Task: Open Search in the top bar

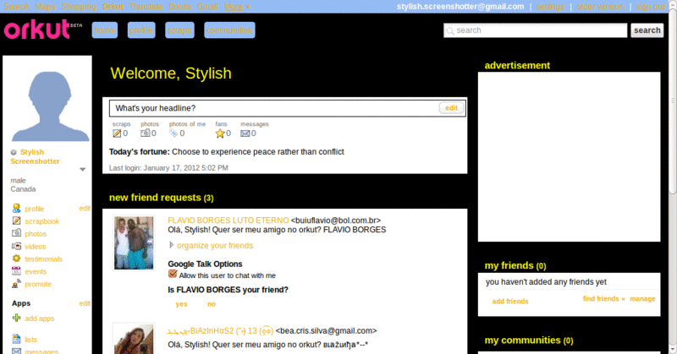Action: click(x=16, y=7)
